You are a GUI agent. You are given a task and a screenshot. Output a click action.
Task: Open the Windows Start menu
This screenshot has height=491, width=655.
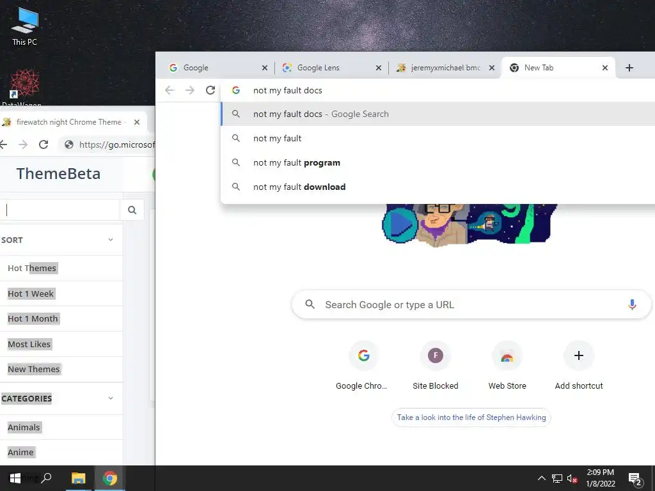[x=15, y=478]
